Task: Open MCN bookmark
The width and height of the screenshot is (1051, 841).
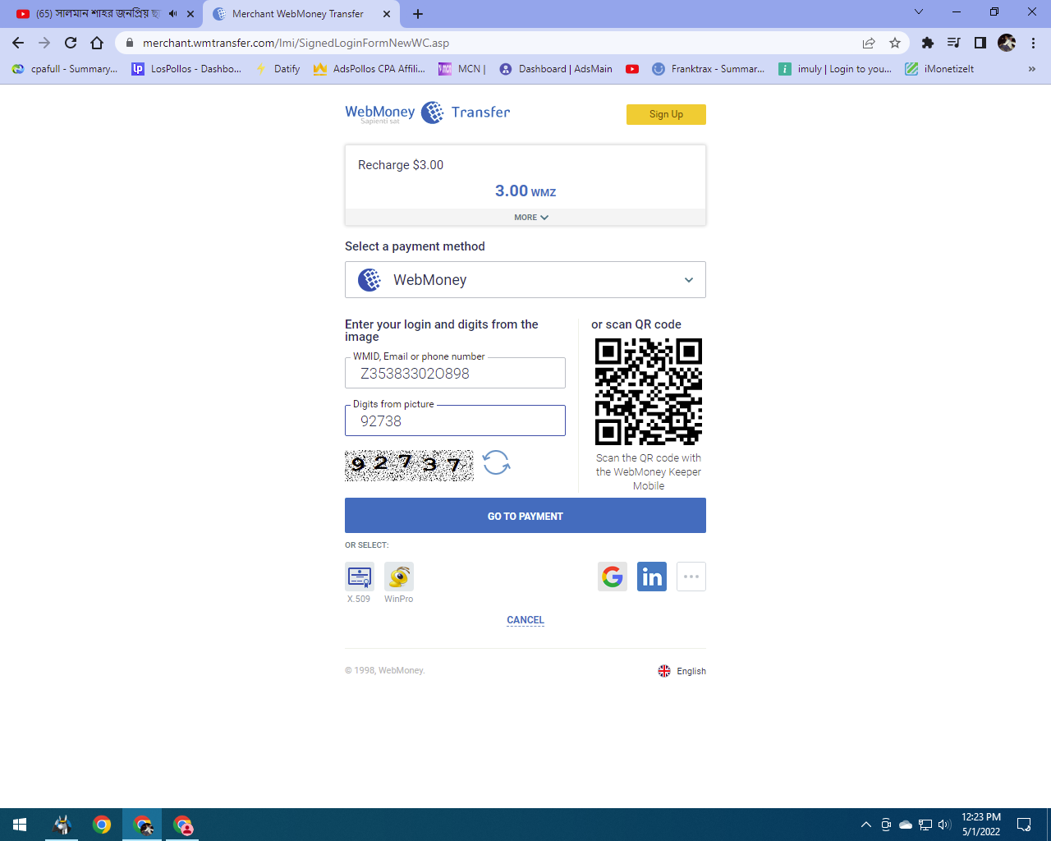Action: [x=462, y=69]
